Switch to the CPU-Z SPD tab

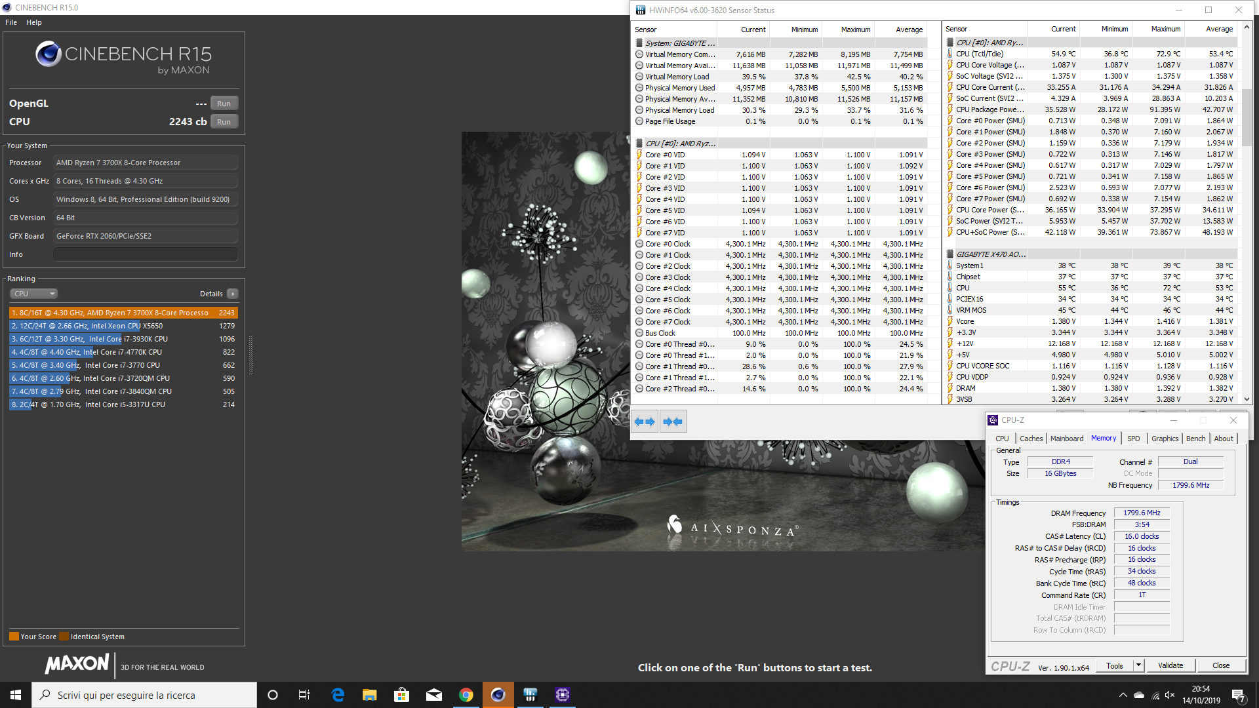pyautogui.click(x=1133, y=439)
